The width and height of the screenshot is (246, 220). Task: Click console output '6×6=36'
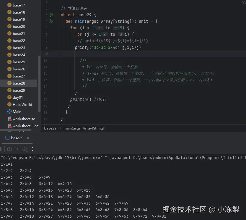[x=102, y=197]
